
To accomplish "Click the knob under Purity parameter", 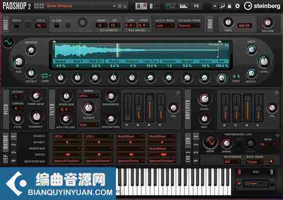I will click(114, 78).
